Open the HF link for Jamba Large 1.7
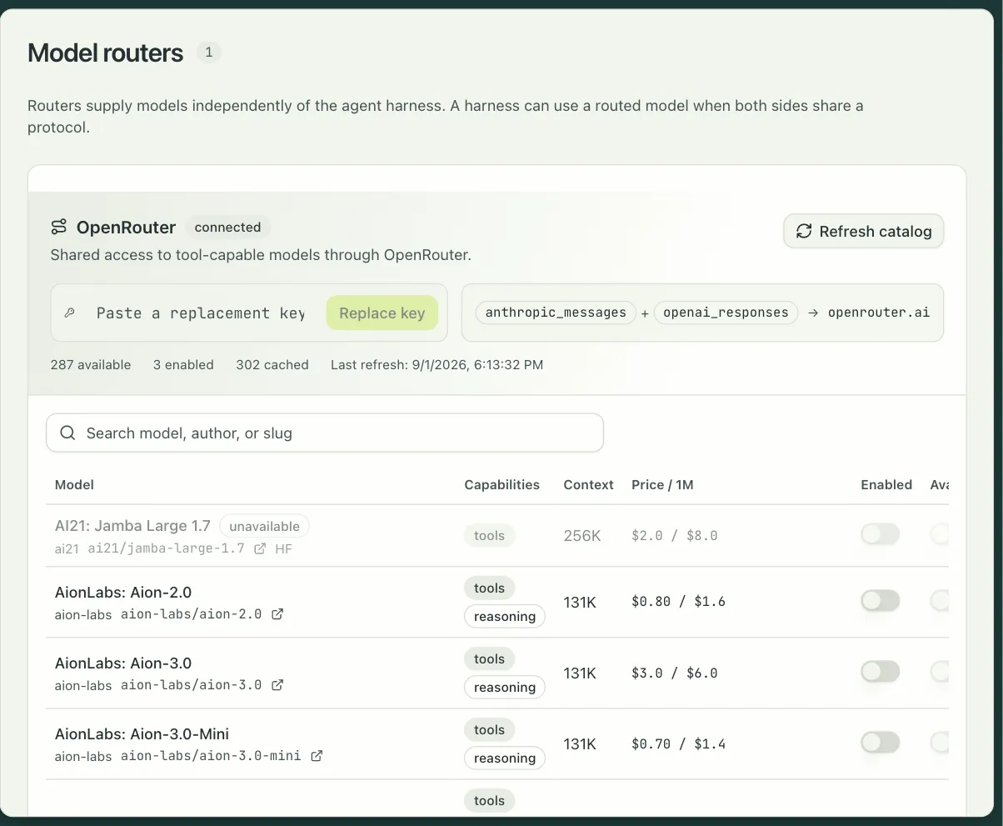 [x=283, y=548]
